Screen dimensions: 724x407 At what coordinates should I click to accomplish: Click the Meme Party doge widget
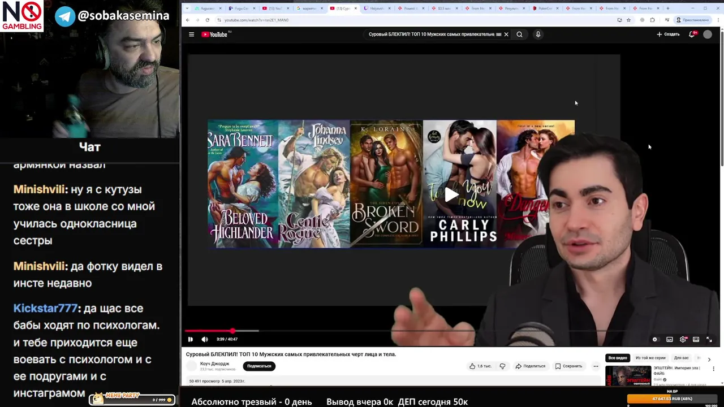tap(132, 399)
